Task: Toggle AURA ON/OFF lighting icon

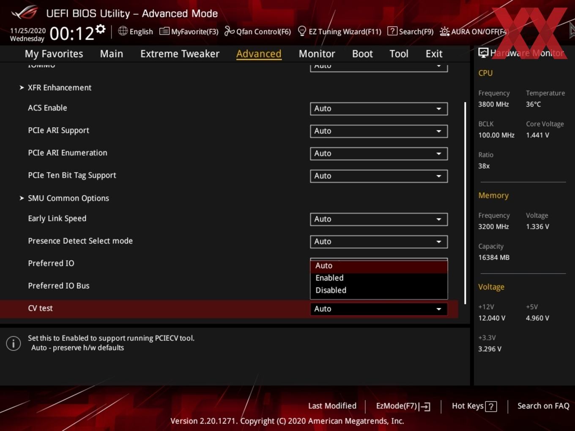Action: pyautogui.click(x=444, y=31)
